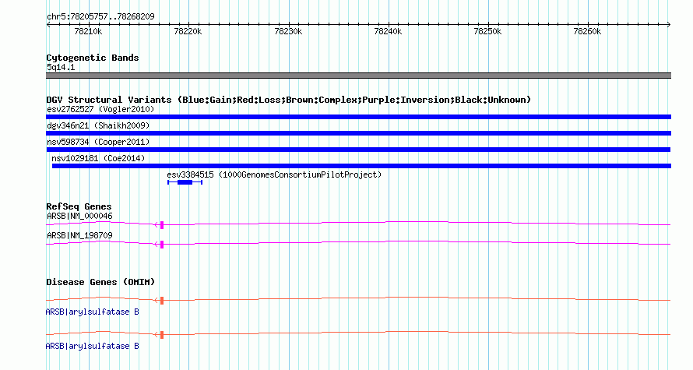Click the blue dgv346n21 variant bar

pyautogui.click(x=358, y=133)
